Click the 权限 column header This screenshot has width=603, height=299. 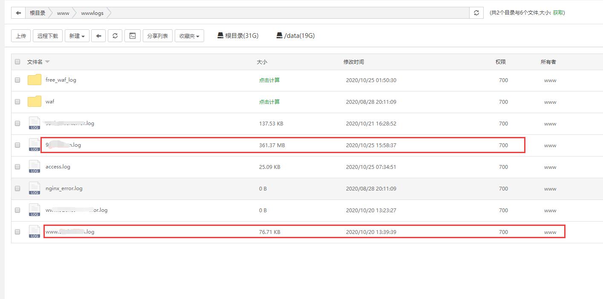click(x=500, y=62)
